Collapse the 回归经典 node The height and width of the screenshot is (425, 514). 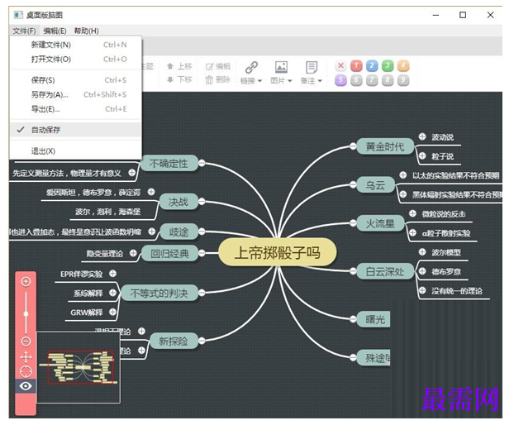point(202,253)
